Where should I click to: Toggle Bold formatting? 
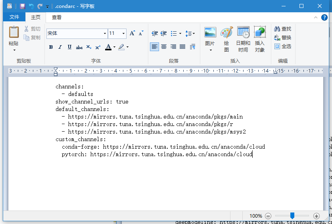pyautogui.click(x=51, y=47)
